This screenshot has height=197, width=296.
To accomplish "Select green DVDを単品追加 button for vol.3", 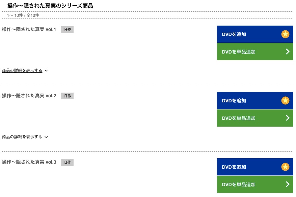I will tap(255, 185).
